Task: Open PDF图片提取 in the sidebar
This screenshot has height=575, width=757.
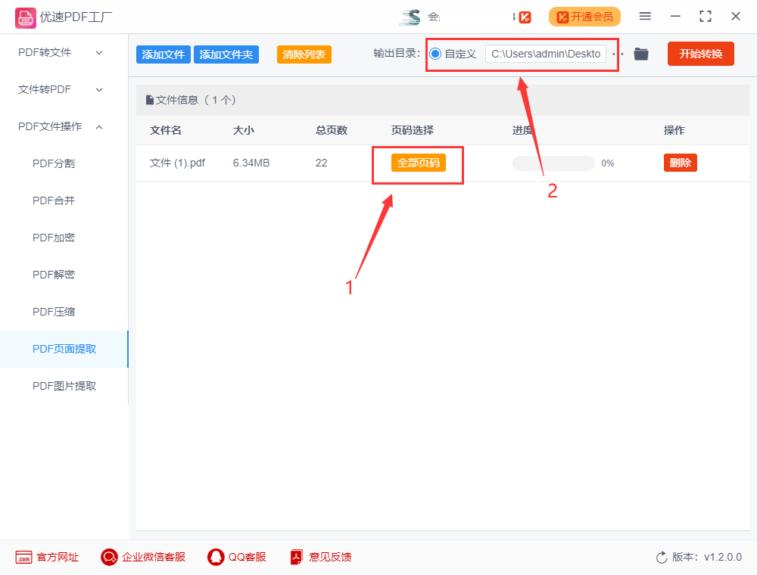Action: (64, 387)
